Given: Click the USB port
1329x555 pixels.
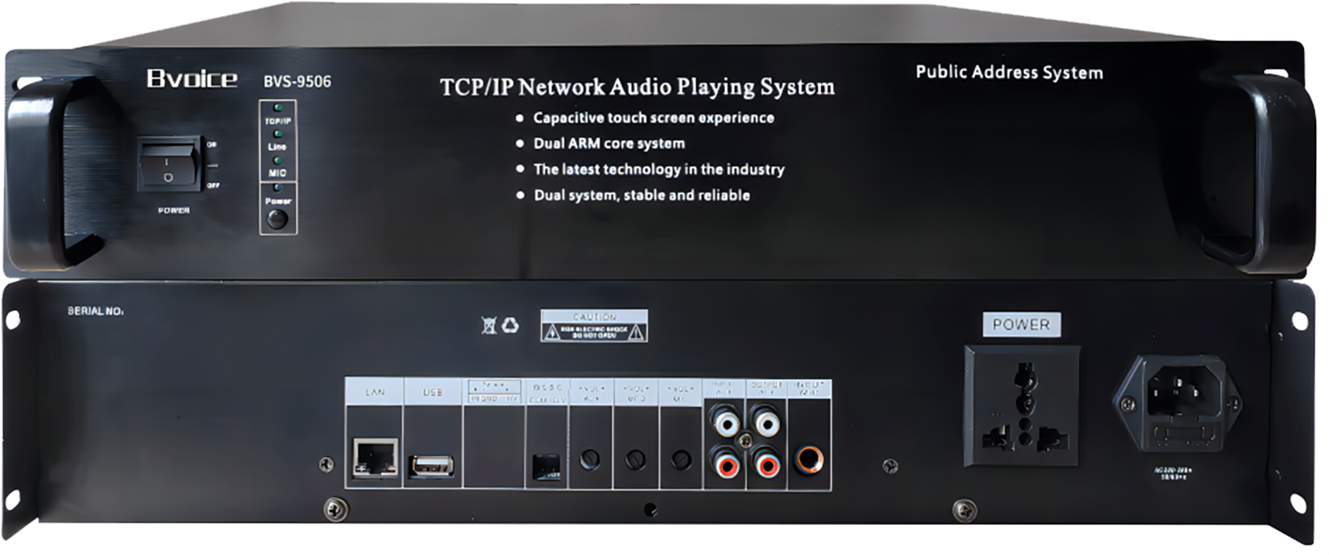Looking at the screenshot, I should coord(432,466).
